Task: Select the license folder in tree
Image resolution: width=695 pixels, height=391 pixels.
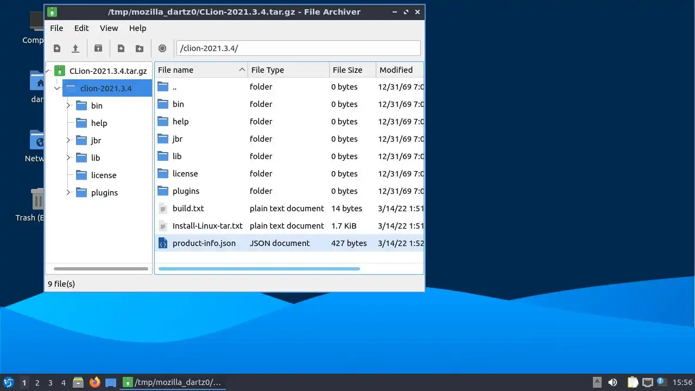Action: pyautogui.click(x=103, y=175)
